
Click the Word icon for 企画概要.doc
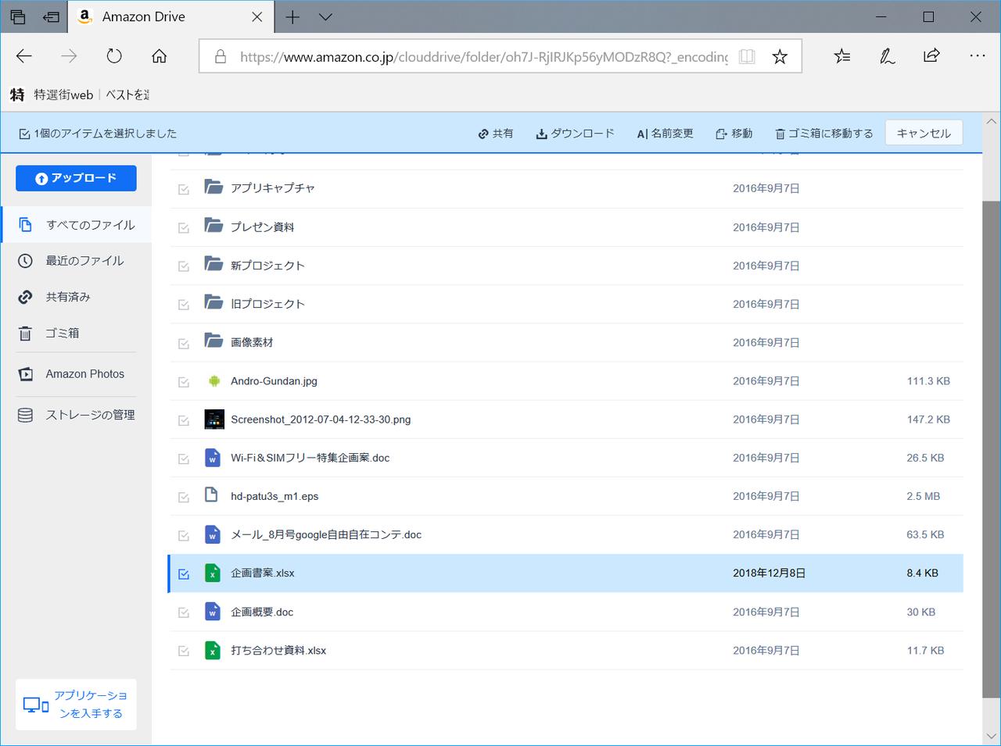point(212,612)
